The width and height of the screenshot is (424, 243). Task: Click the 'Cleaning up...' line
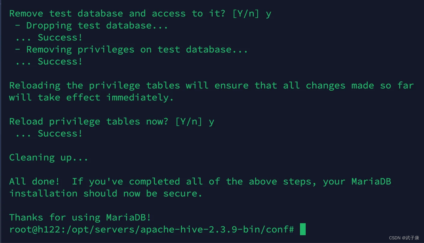49,157
